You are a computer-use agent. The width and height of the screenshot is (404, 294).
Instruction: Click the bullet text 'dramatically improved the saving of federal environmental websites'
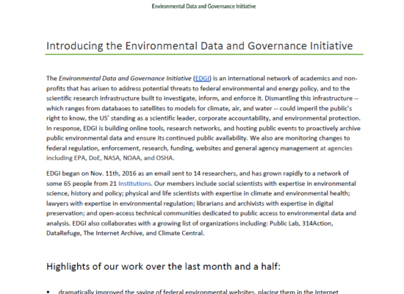pos(156,292)
